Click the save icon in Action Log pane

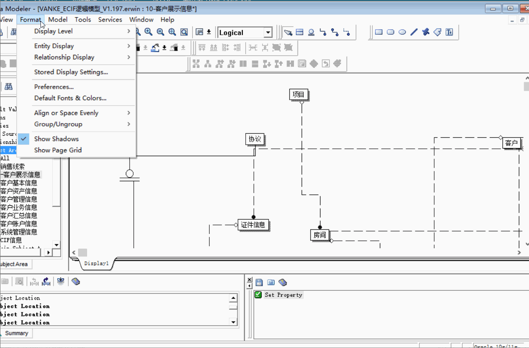tap(259, 282)
